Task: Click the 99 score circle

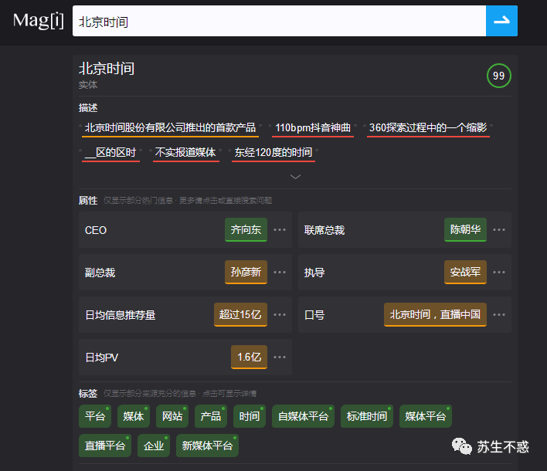Action: (498, 76)
